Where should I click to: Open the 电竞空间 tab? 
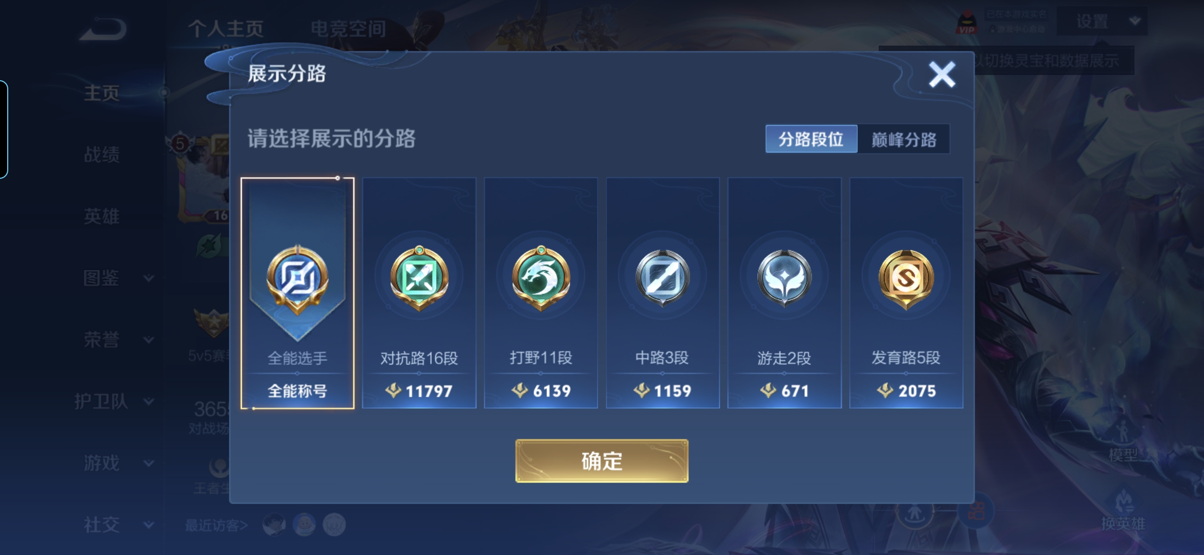(348, 29)
